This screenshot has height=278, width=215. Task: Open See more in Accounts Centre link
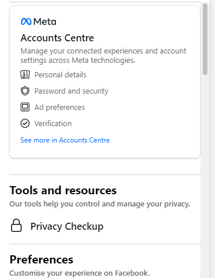coord(65,140)
